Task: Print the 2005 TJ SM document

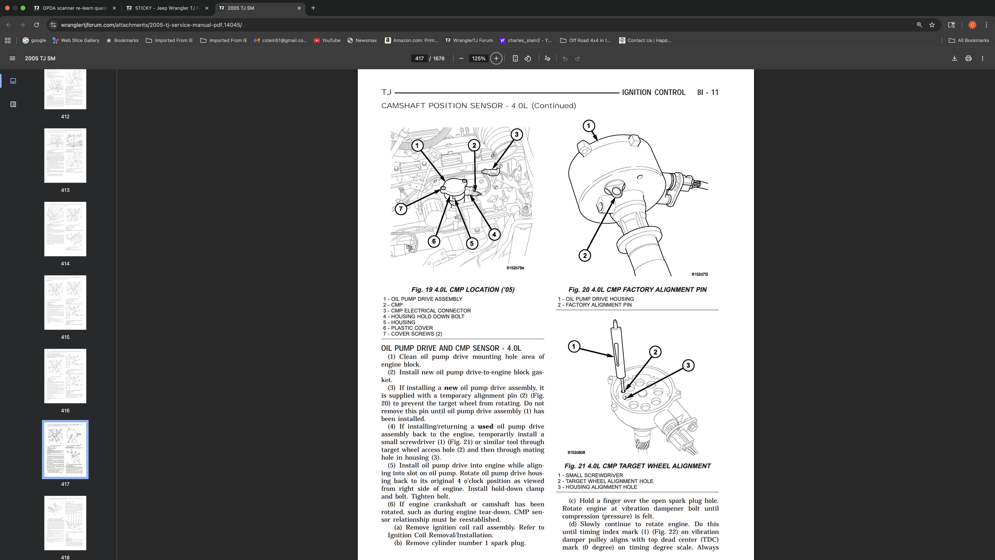Action: pos(968,59)
